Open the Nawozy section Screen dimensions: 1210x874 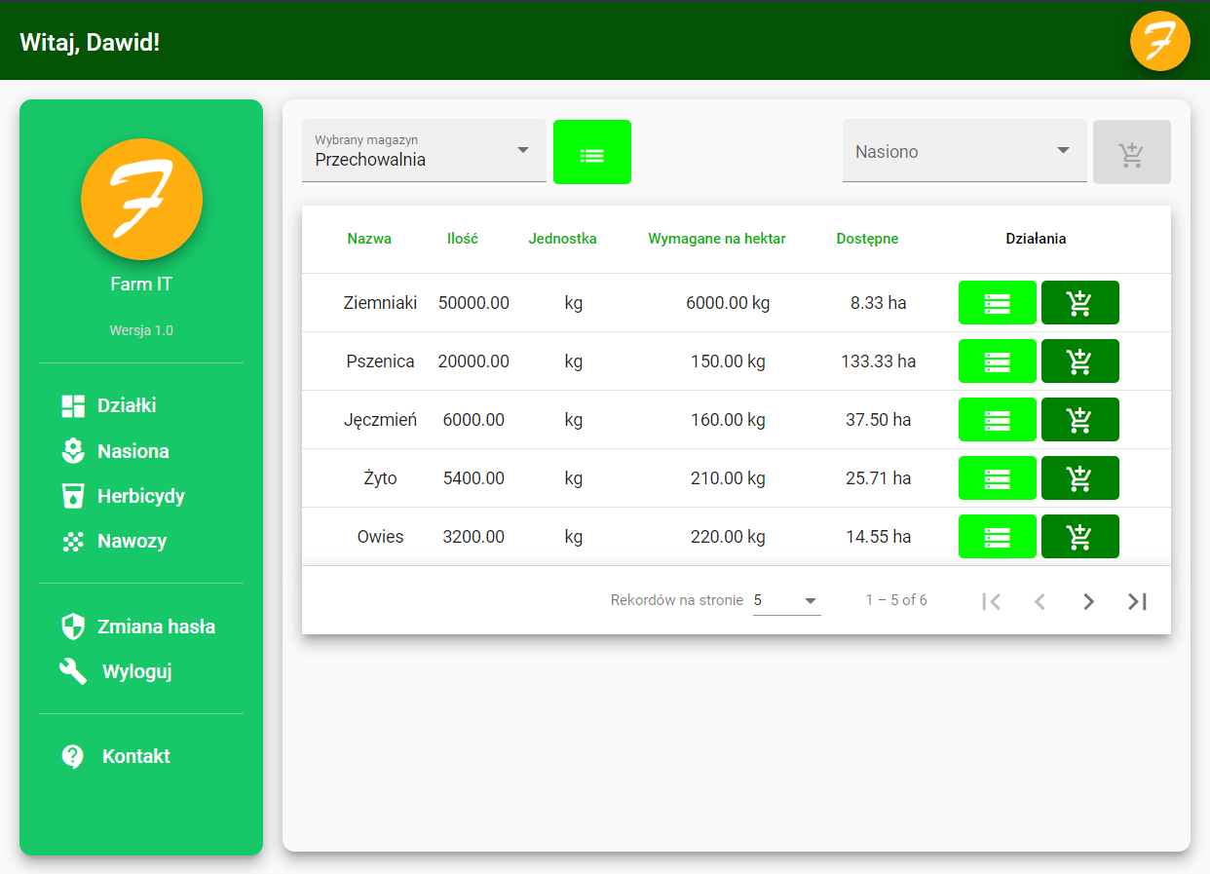[x=132, y=541]
